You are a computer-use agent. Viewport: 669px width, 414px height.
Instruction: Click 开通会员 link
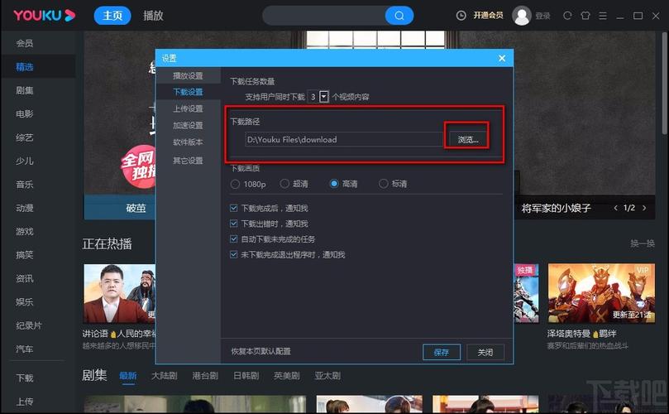point(488,16)
